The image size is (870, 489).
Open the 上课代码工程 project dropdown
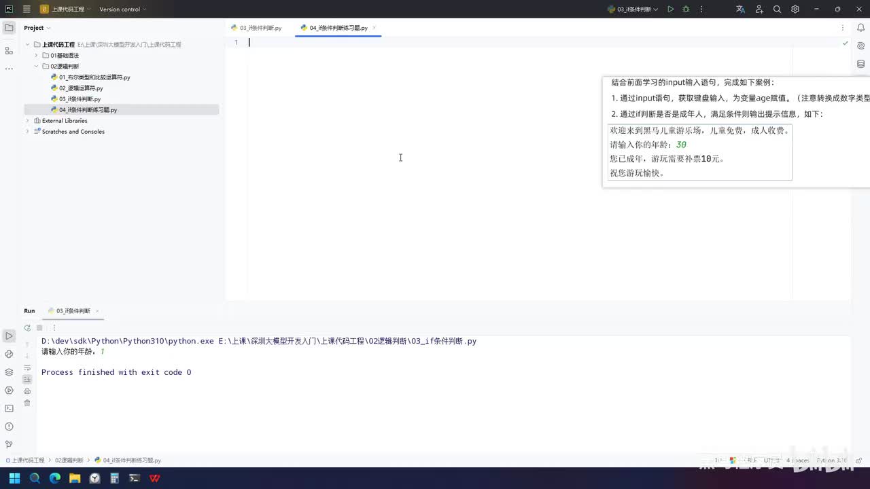click(65, 10)
